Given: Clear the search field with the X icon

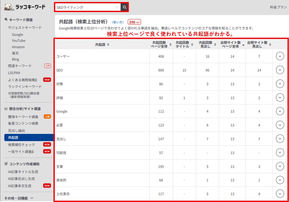Looking at the screenshot, I should pyautogui.click(x=117, y=7).
